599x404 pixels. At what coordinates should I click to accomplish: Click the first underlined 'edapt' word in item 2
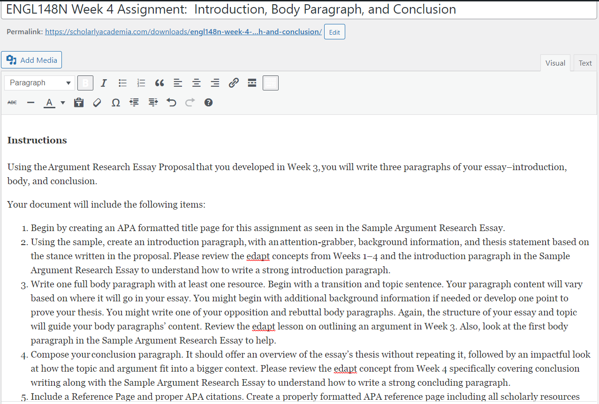258,256
